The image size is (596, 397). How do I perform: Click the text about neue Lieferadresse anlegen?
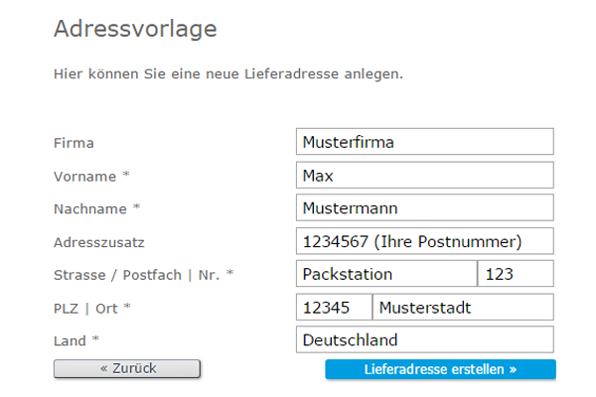coord(228,73)
